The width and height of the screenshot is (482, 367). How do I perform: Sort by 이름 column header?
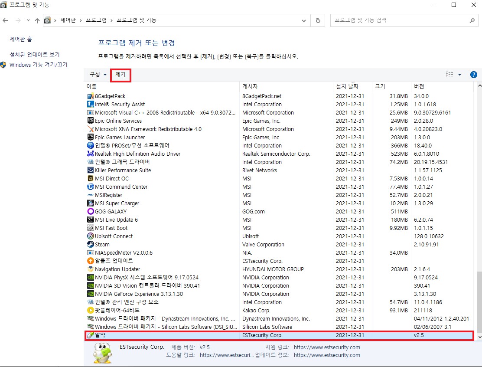click(162, 86)
